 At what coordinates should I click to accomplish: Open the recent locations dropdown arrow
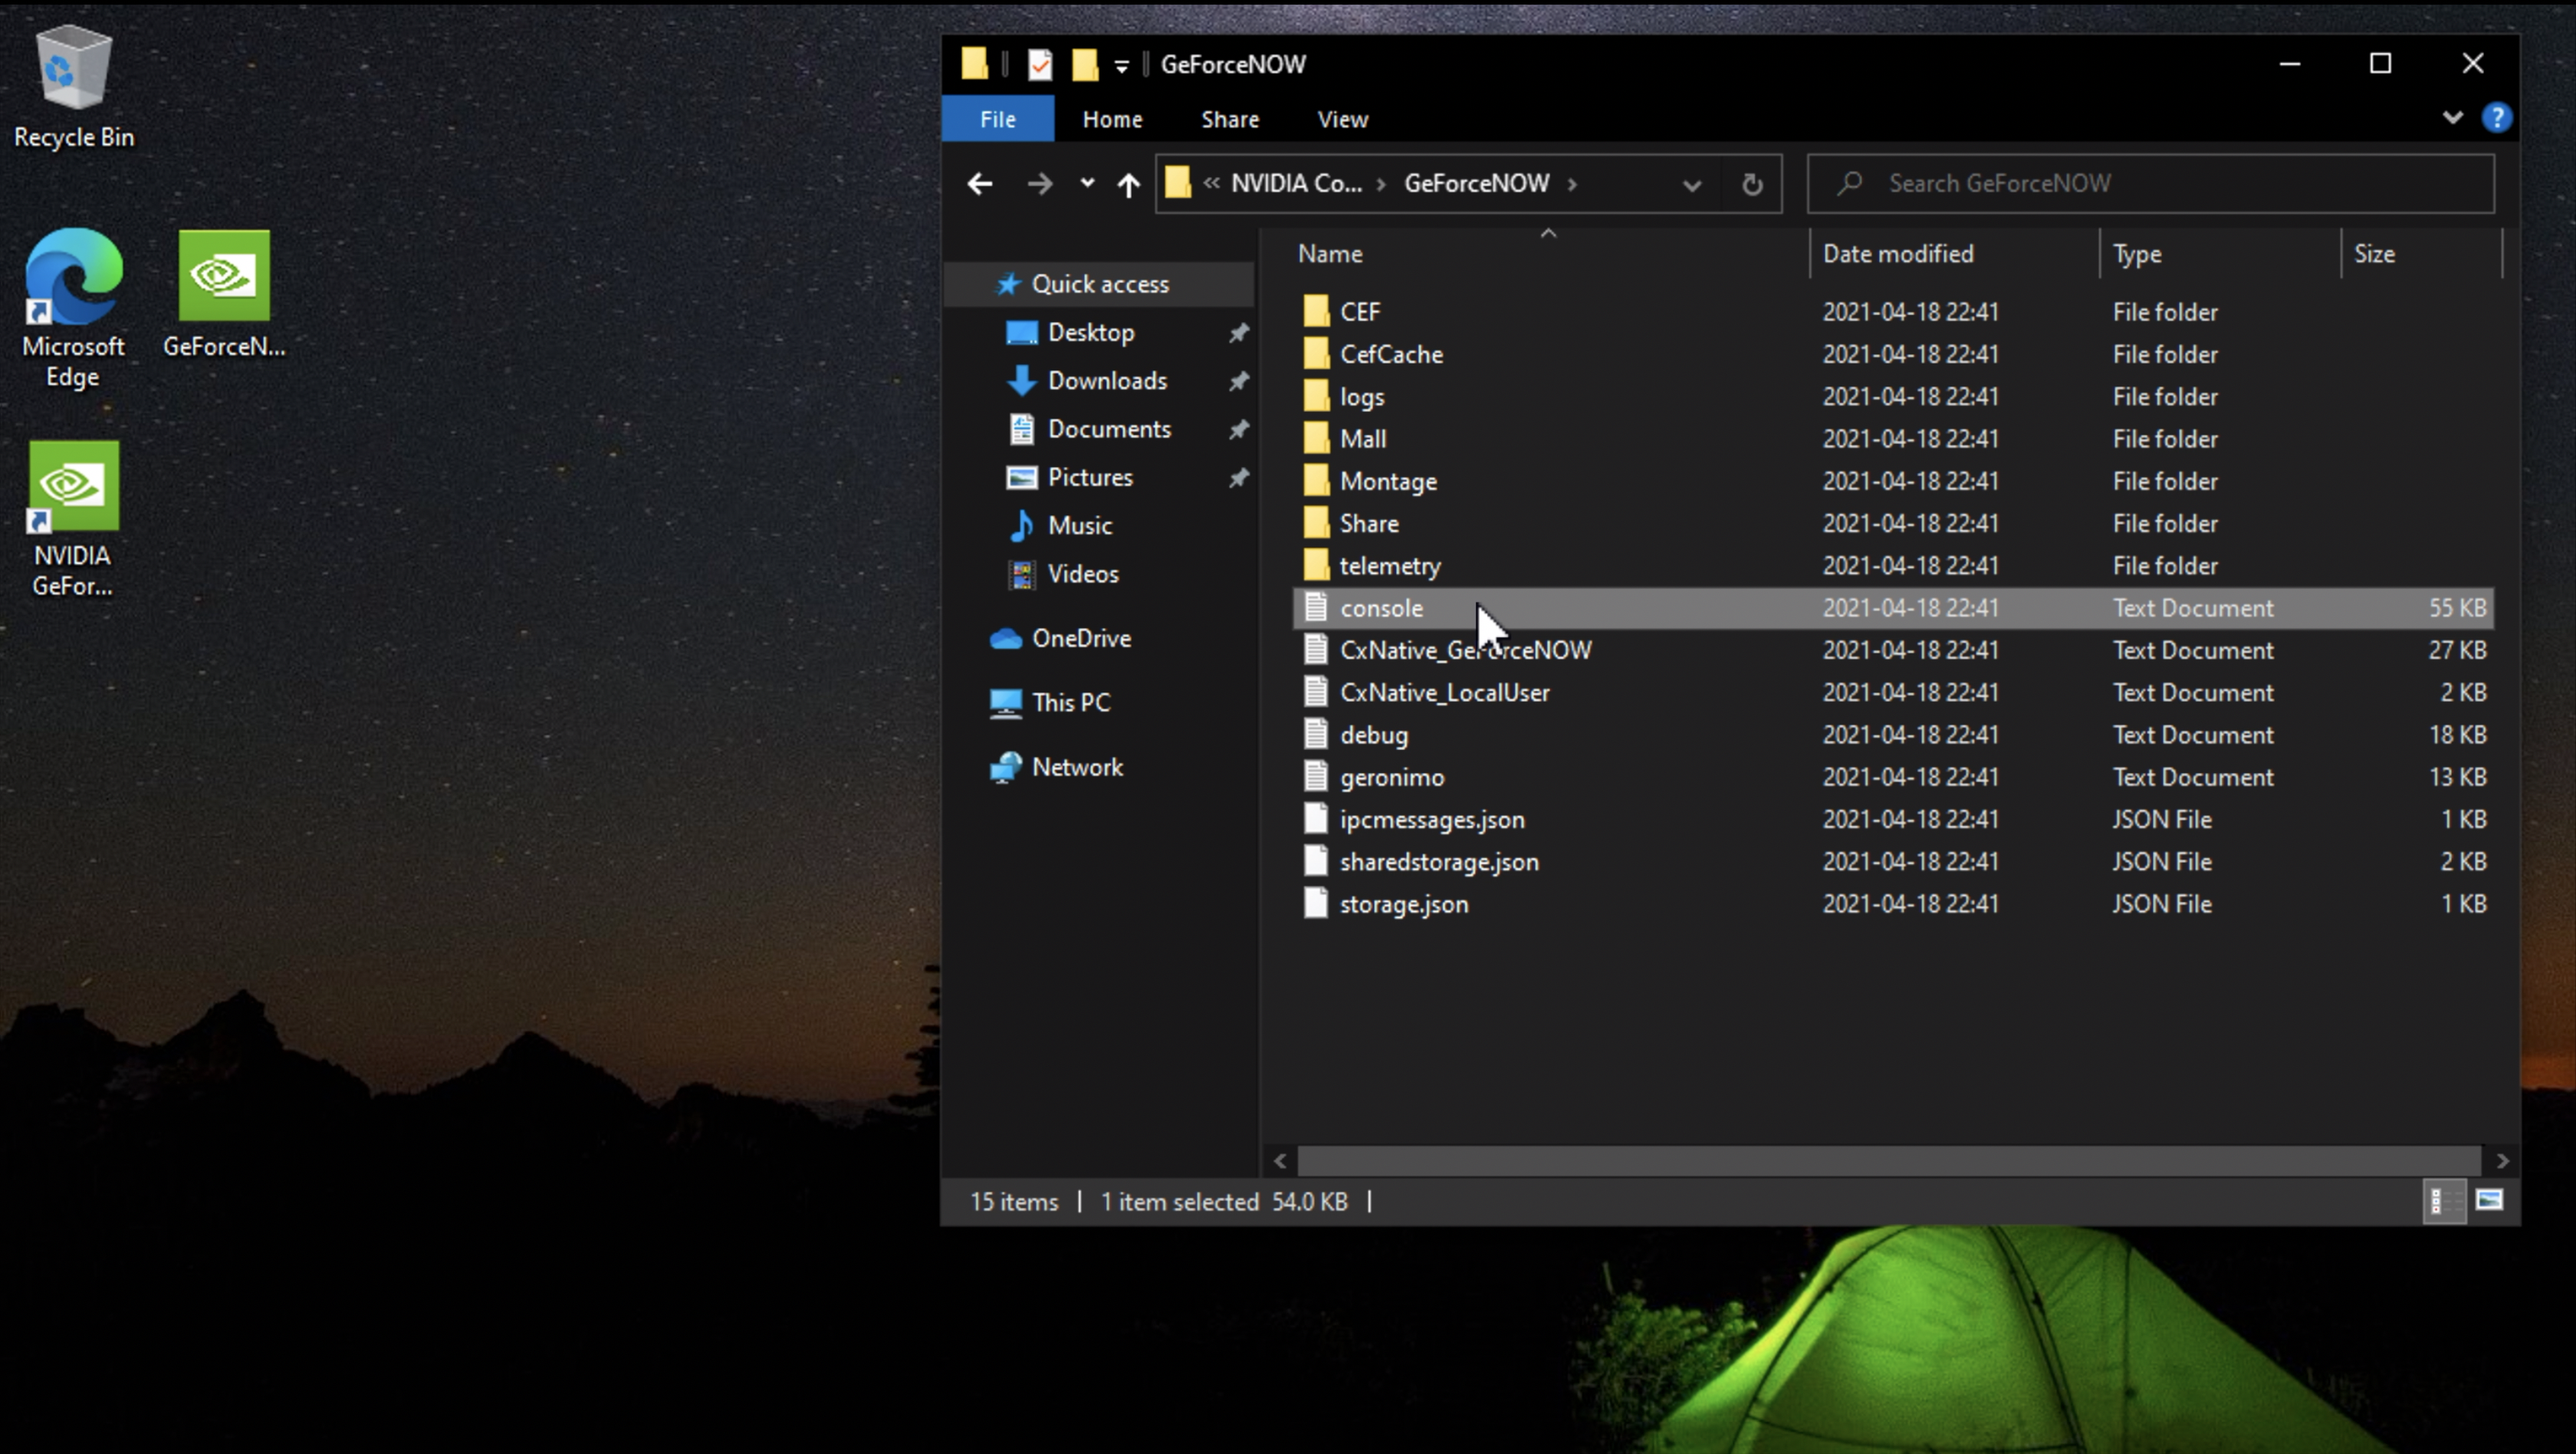click(x=1087, y=183)
